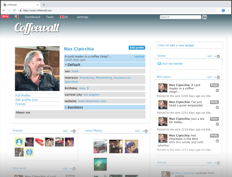
Task: Close the Twitter widget
Action: point(218,56)
